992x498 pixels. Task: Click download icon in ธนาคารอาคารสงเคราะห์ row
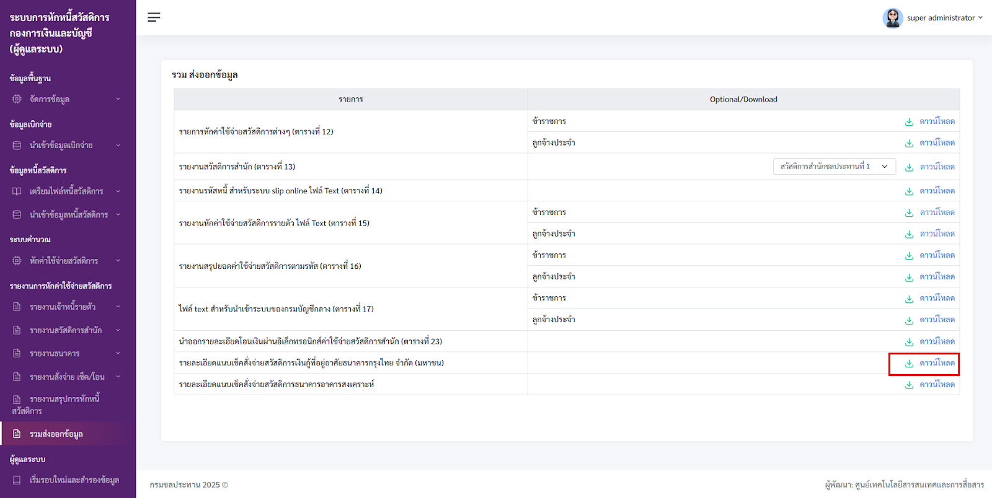[909, 385]
